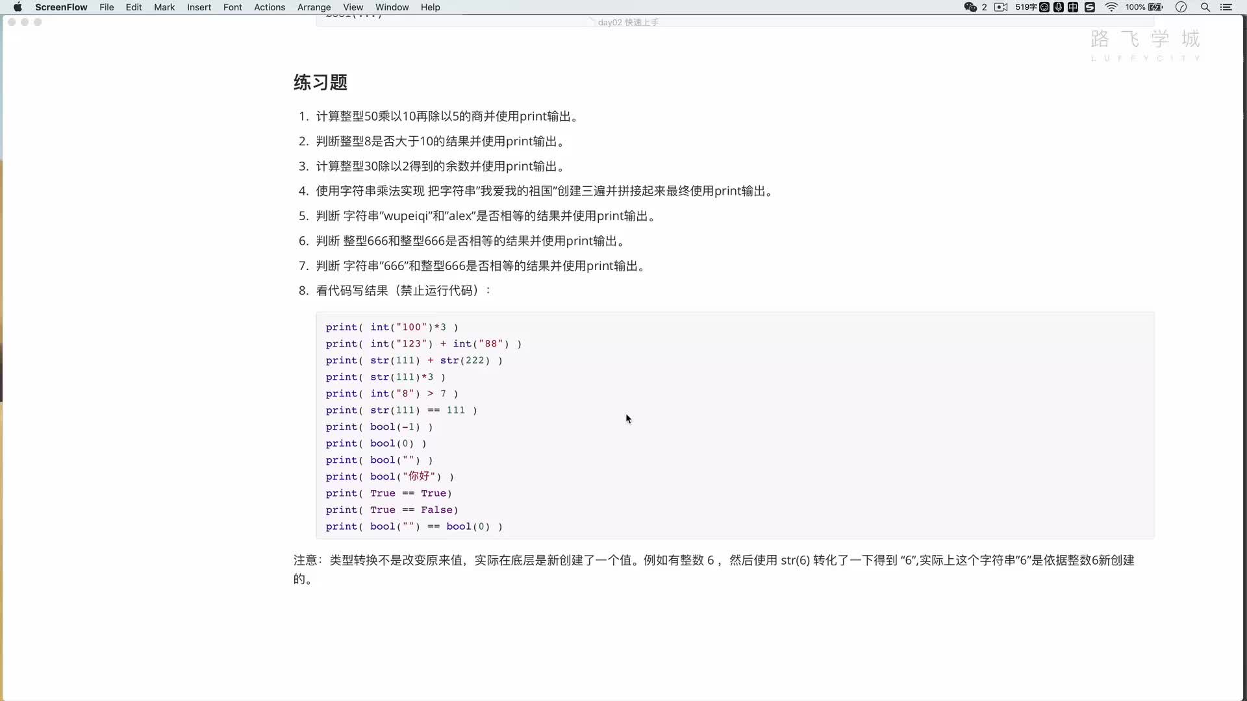Click code line print( bool("") )
This screenshot has width=1247, height=701.
pos(379,460)
